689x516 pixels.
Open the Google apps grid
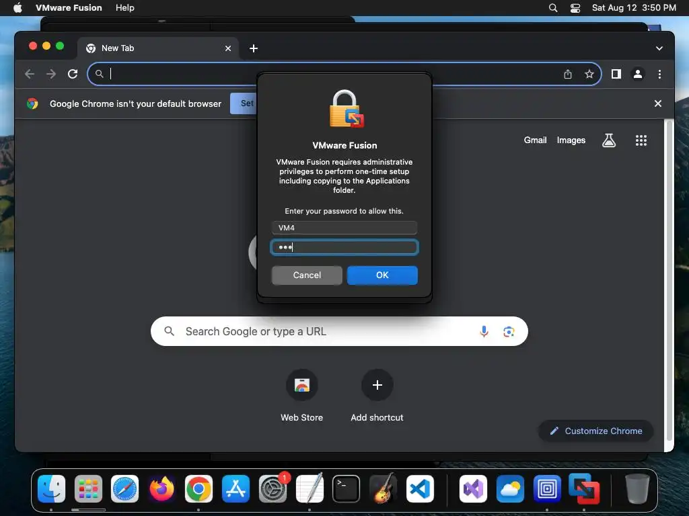point(641,140)
